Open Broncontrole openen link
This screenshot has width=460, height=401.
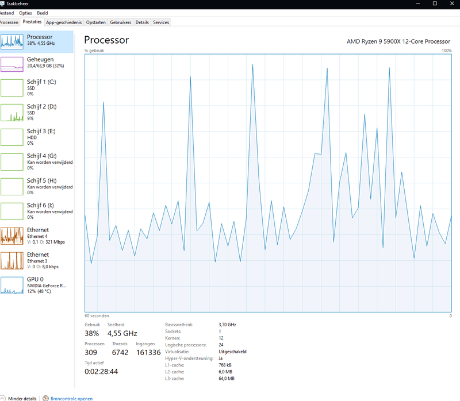pyautogui.click(x=71, y=398)
